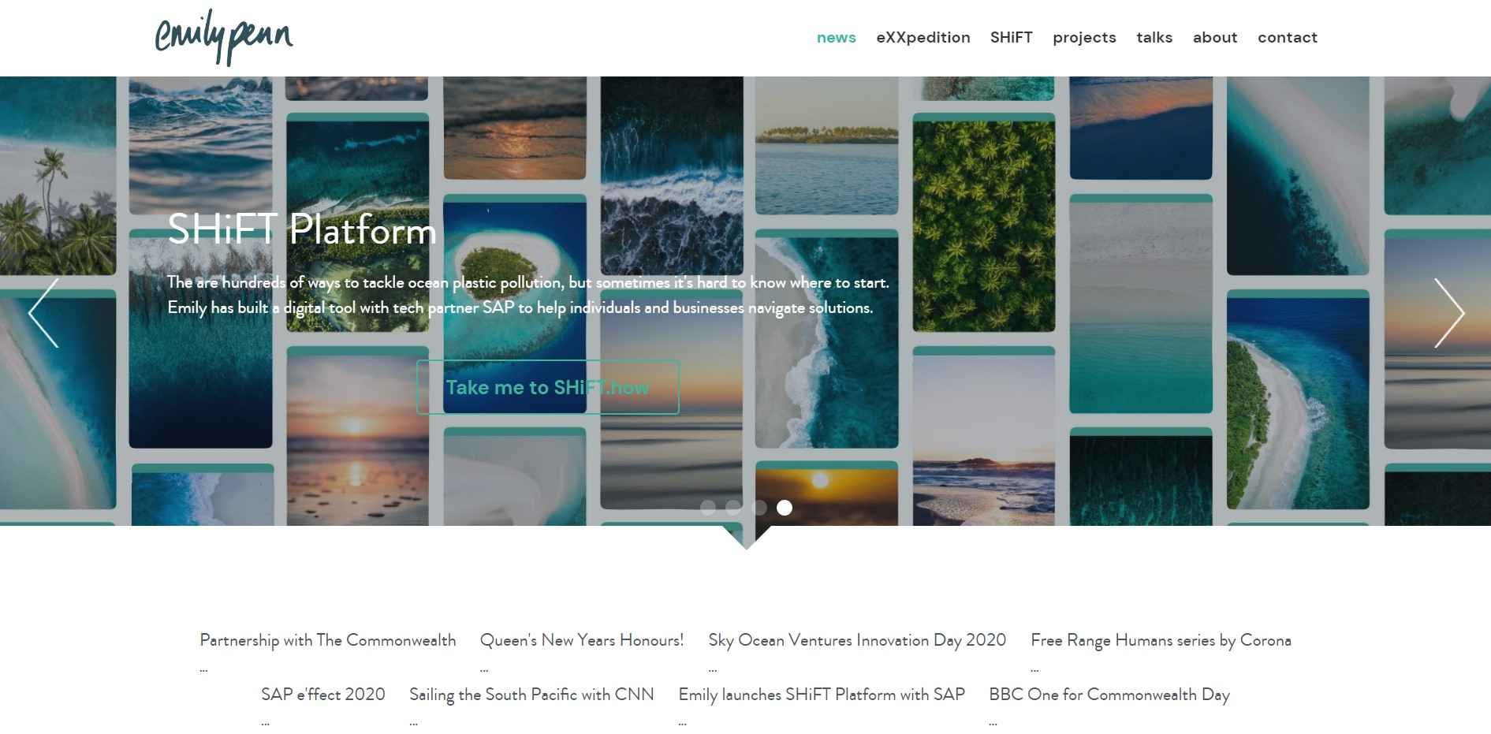
Task: Open the eXXpedition menu item
Action: pos(923,38)
